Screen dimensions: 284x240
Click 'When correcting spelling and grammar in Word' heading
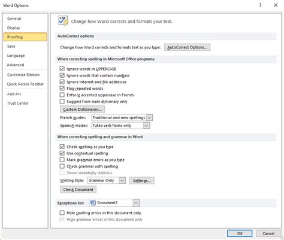click(x=100, y=137)
